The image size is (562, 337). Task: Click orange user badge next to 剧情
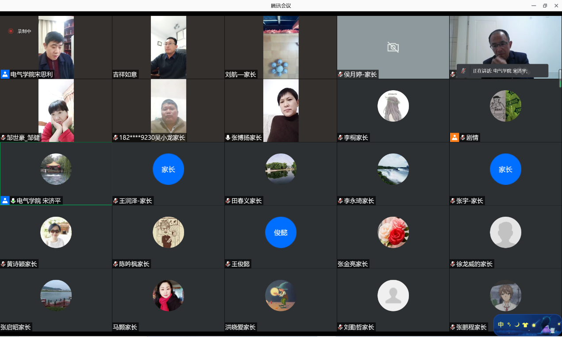pos(454,138)
